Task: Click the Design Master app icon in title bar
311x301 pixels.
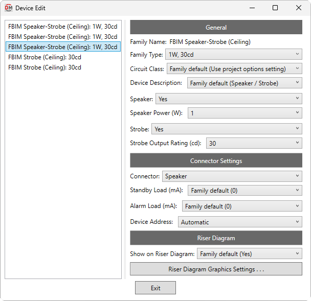Action: [x=9, y=8]
